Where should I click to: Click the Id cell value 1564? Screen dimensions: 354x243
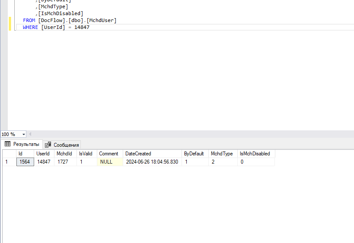pos(25,162)
